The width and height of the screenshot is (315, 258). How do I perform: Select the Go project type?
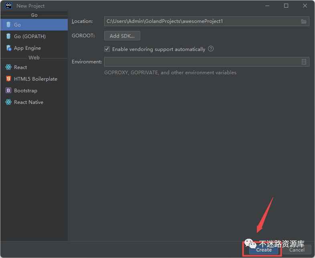pos(34,25)
